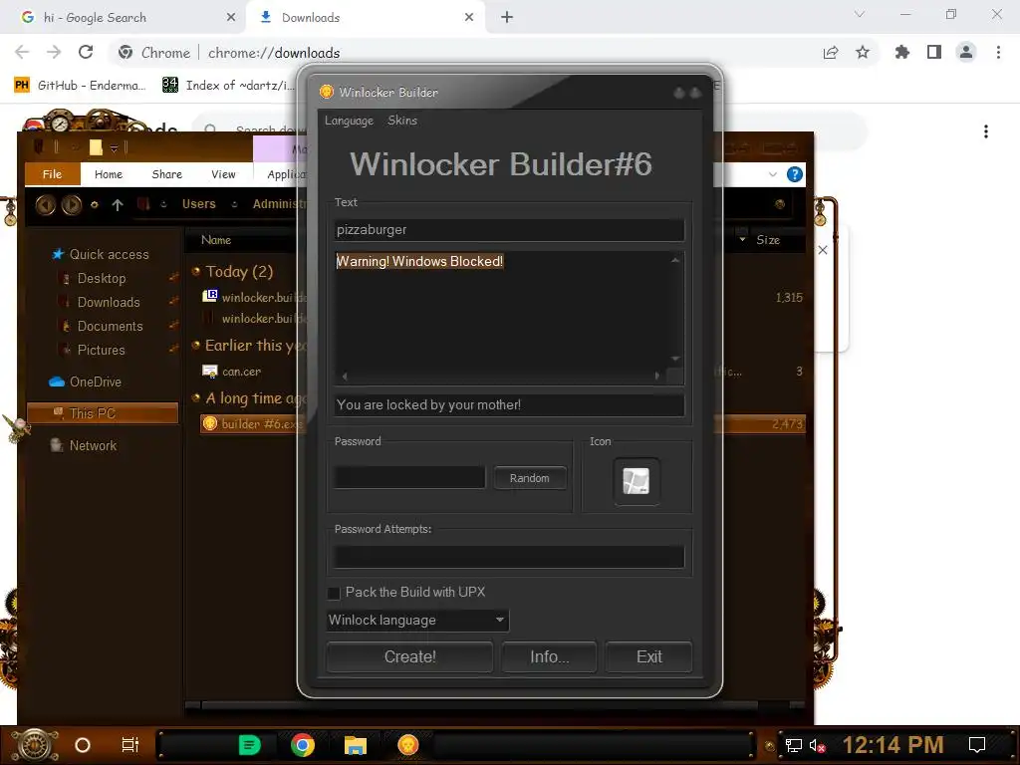This screenshot has width=1020, height=765.
Task: Open GitHub - Enderma... bookmark
Action: (x=80, y=85)
